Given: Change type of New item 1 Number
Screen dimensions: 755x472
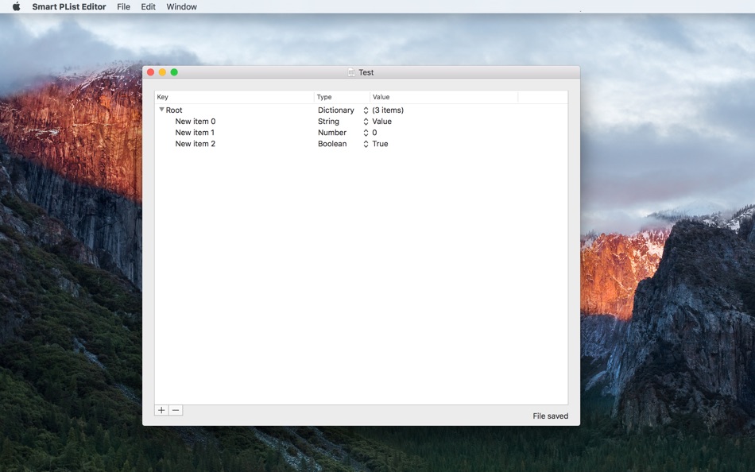Looking at the screenshot, I should tap(366, 133).
